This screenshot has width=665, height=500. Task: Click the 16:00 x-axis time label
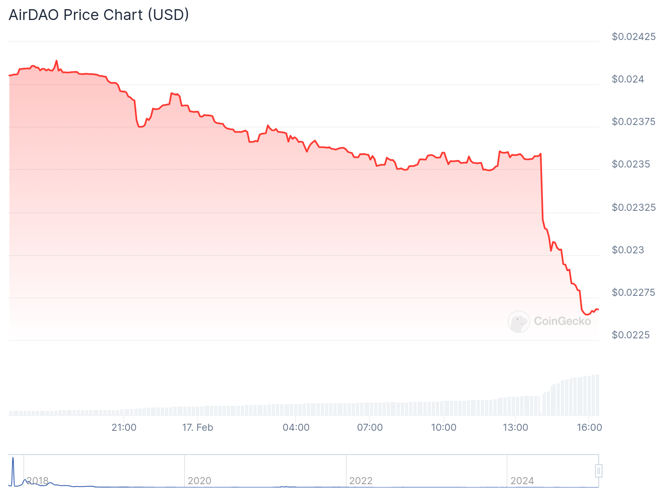(589, 427)
